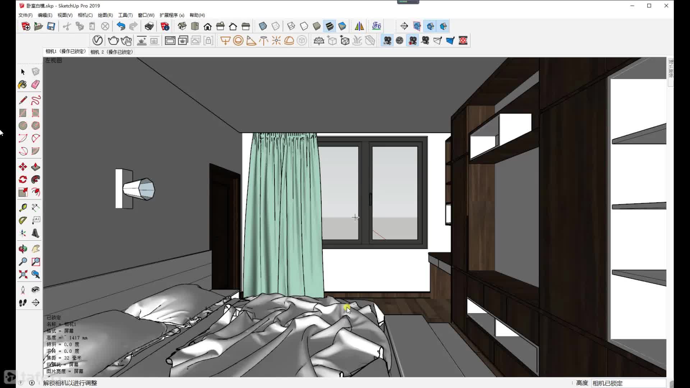Open the 扩展程序 menu
The image size is (690, 388).
172,15
